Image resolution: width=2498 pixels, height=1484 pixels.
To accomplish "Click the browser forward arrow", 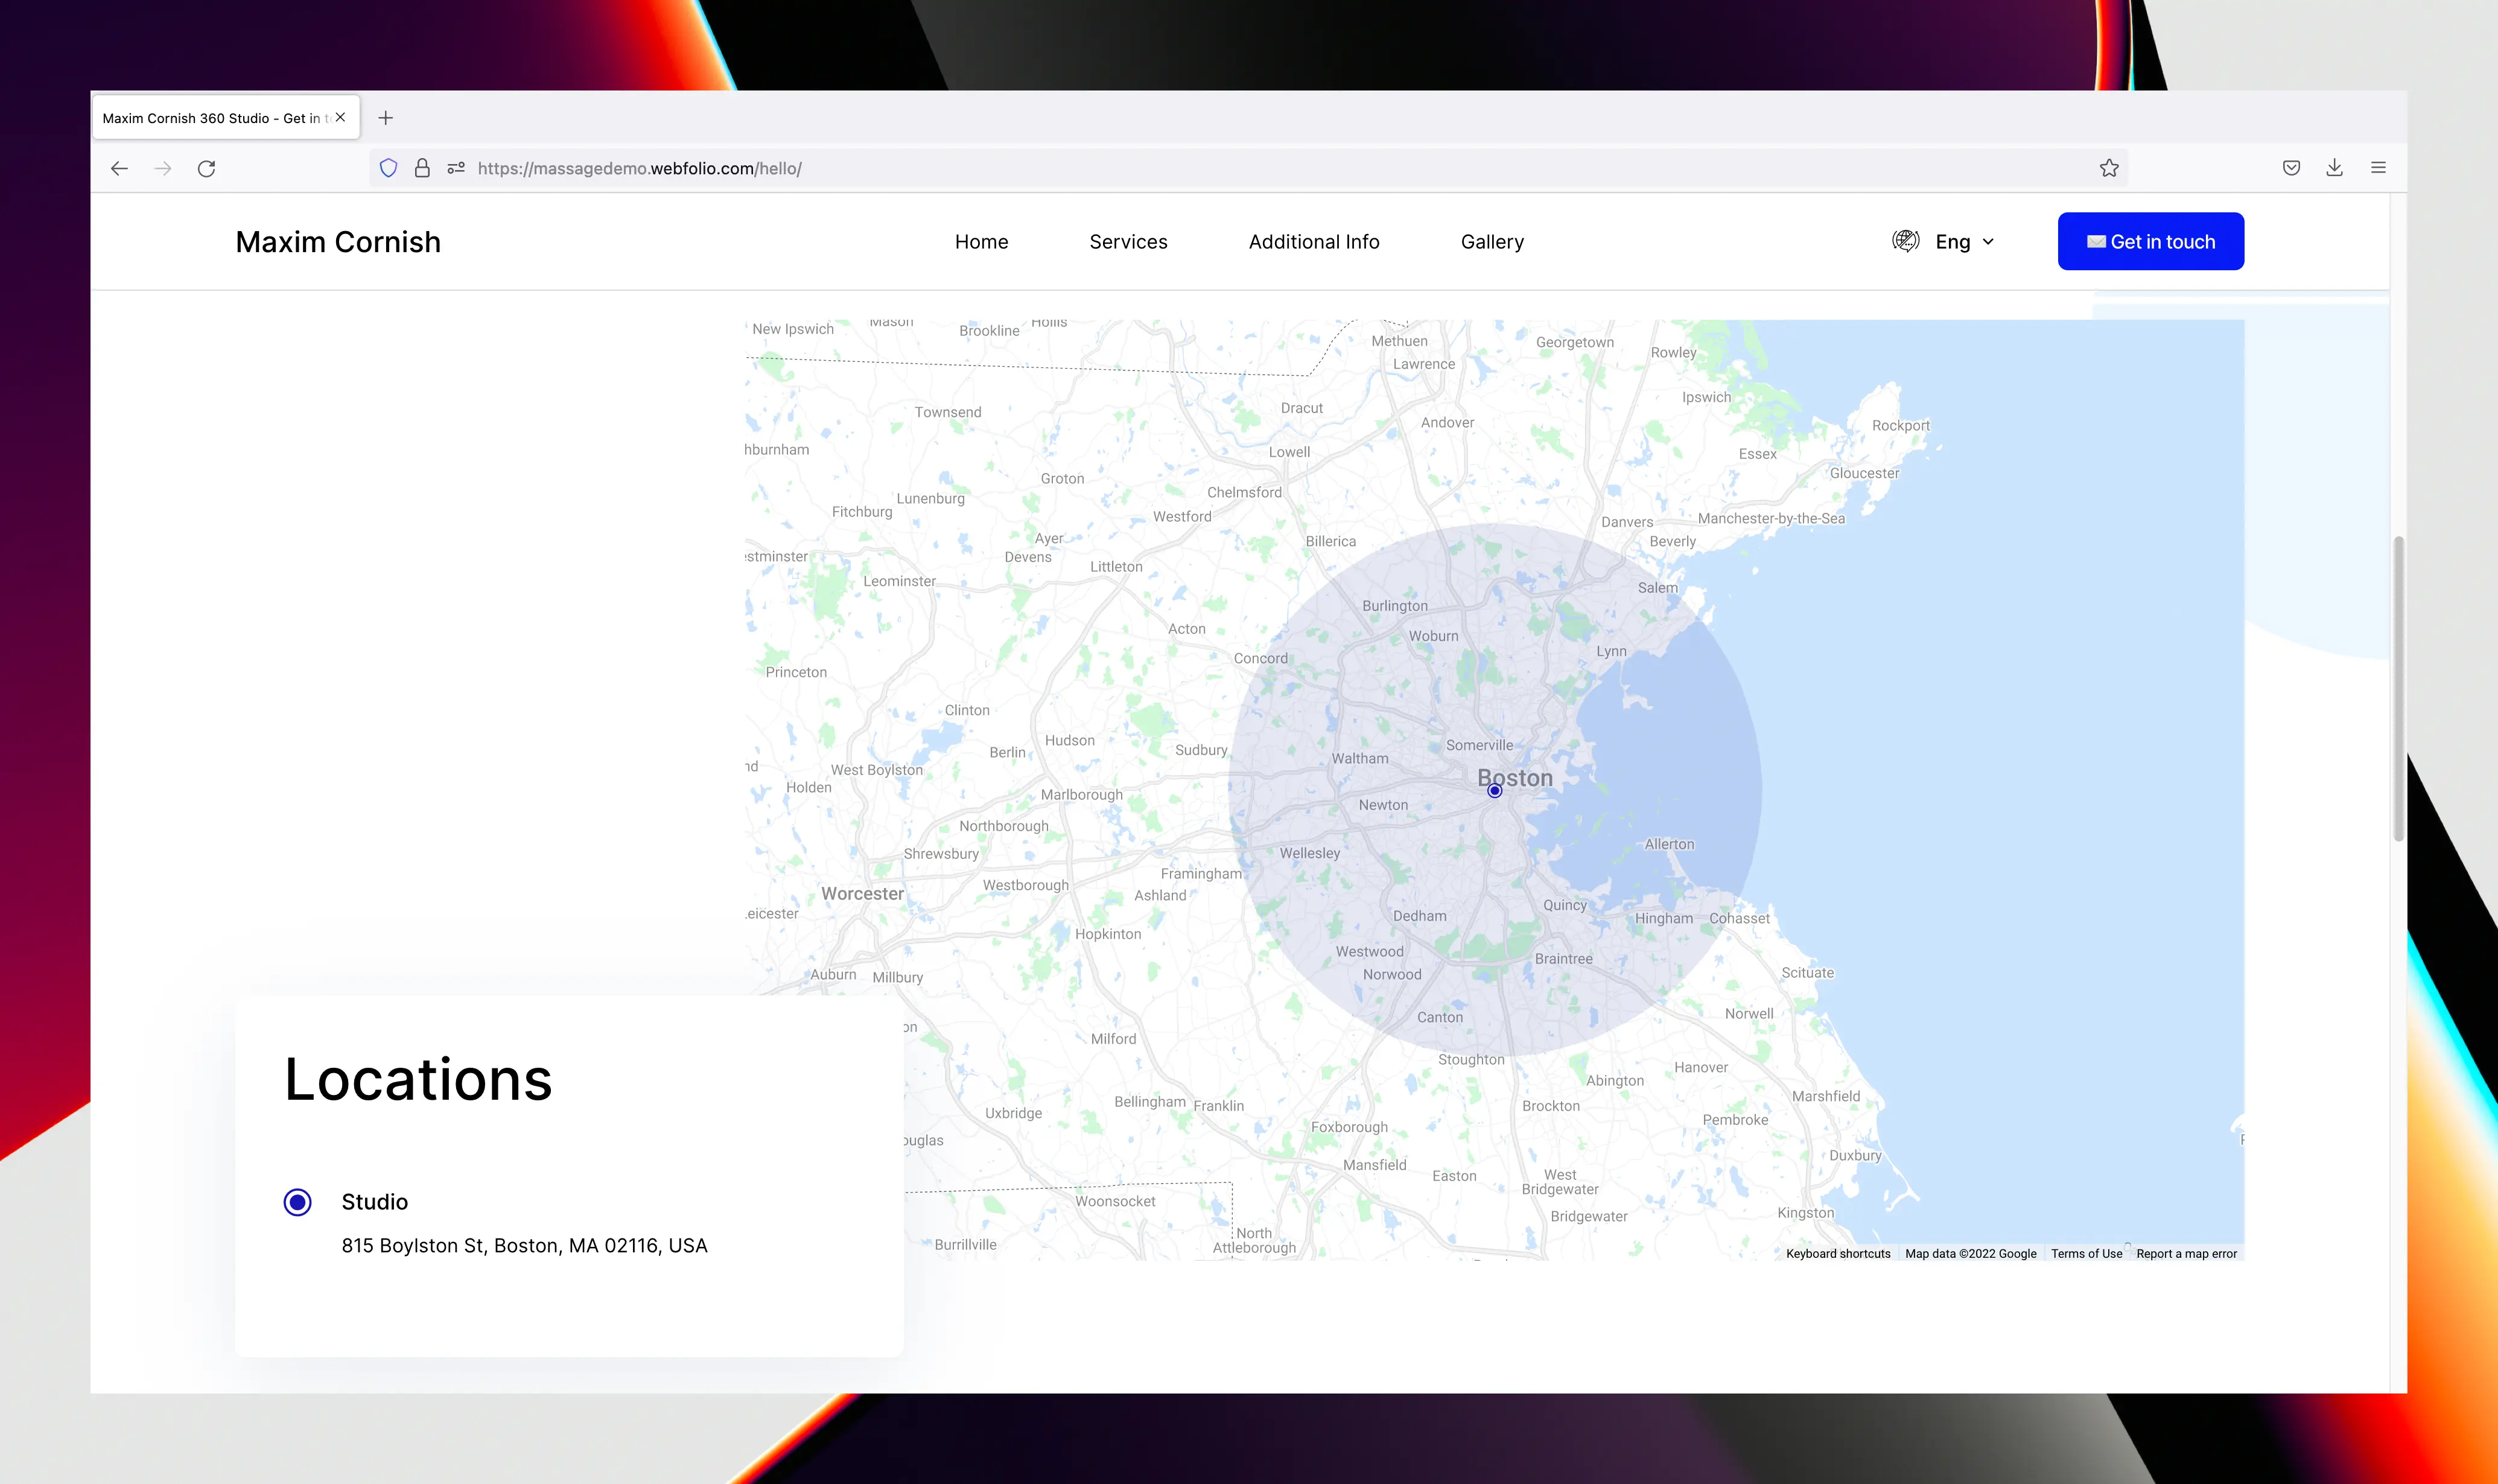I will pos(163,169).
